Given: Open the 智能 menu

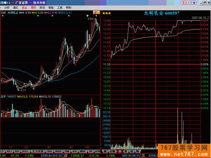Looking at the screenshot, I should tap(51, 8).
